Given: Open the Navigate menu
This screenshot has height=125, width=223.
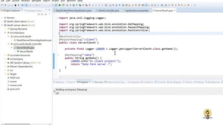Looking at the screenshot, I should (36, 1).
